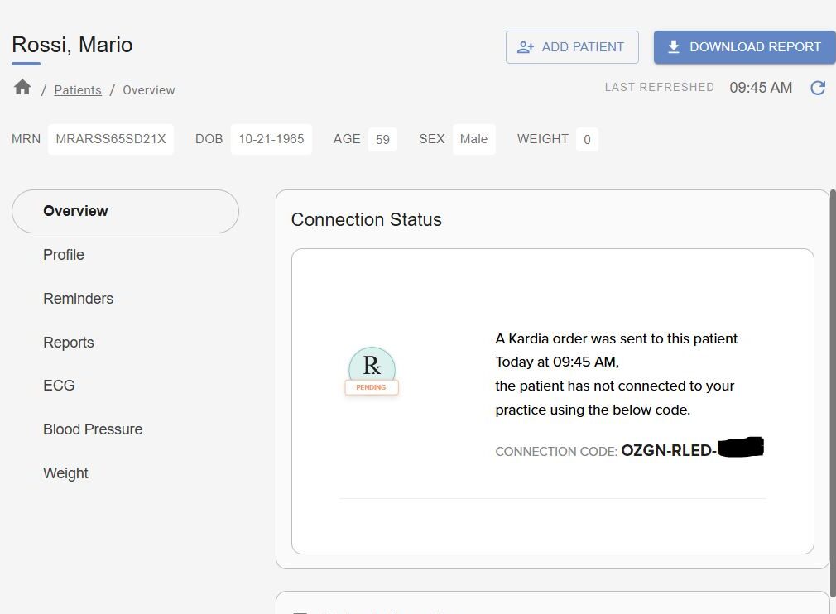Click the Sex value Male
The width and height of the screenshot is (836, 614).
473,139
